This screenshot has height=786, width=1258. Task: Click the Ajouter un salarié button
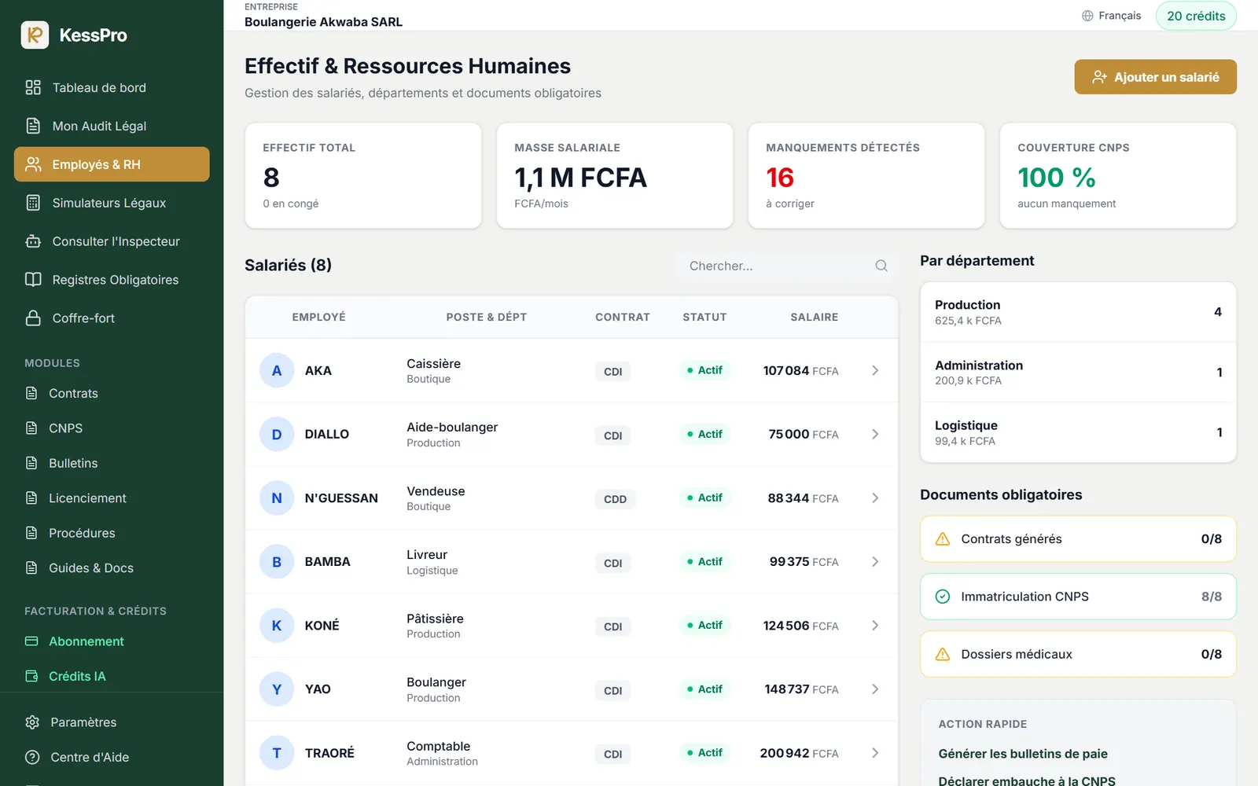[1155, 77]
